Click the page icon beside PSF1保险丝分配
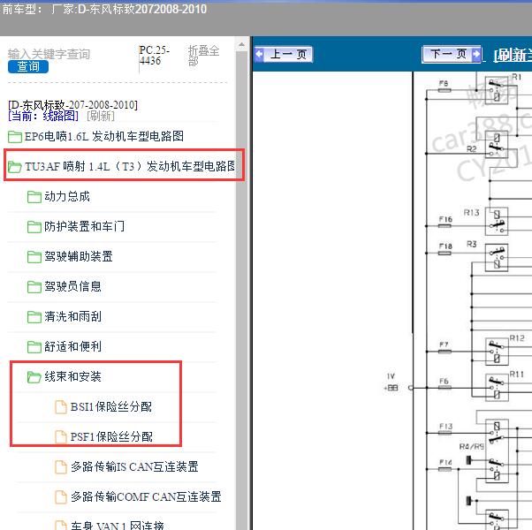 61,437
